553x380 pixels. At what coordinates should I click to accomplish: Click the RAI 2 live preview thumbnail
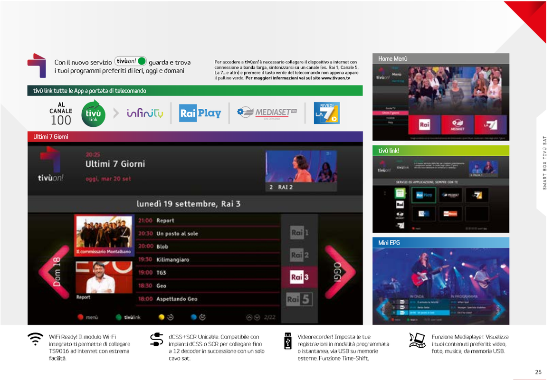pyautogui.click(x=301, y=171)
